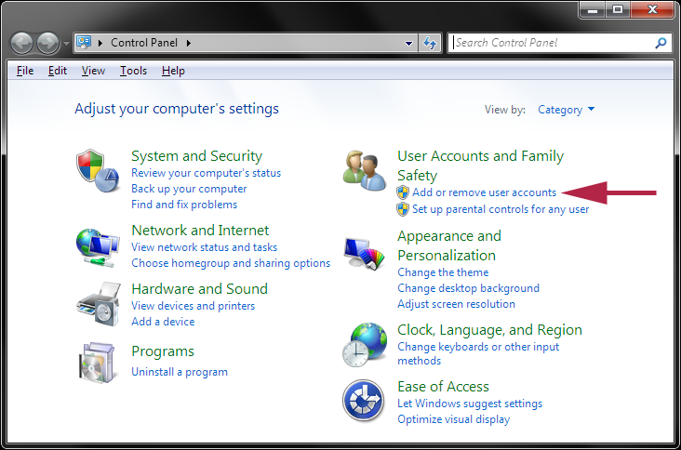Open Appearance and Personalization heading

pos(449,245)
